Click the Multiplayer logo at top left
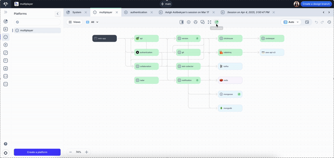The width and height of the screenshot is (334, 158). [x=6, y=4]
